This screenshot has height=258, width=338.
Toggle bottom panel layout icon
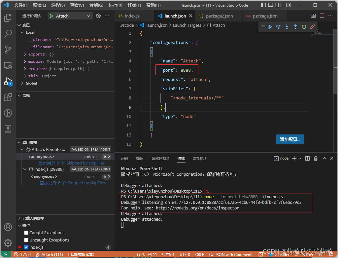[271, 5]
